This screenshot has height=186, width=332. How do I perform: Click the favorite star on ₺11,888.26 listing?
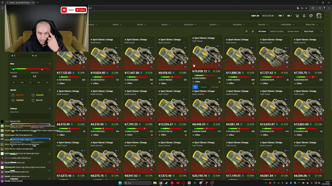253,83
